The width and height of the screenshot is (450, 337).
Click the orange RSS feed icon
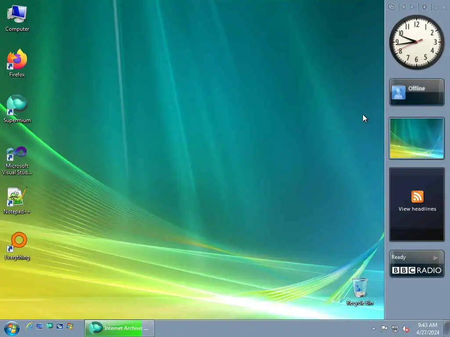[x=417, y=197]
